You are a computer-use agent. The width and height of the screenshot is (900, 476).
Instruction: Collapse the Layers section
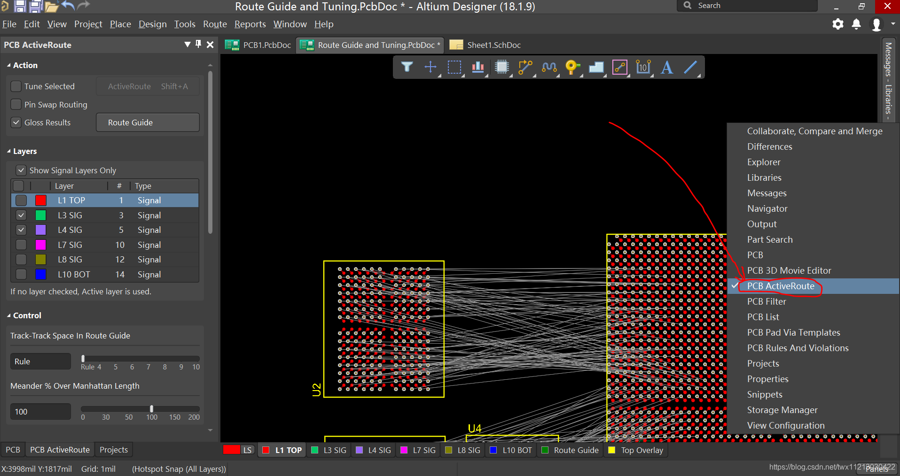pos(9,151)
